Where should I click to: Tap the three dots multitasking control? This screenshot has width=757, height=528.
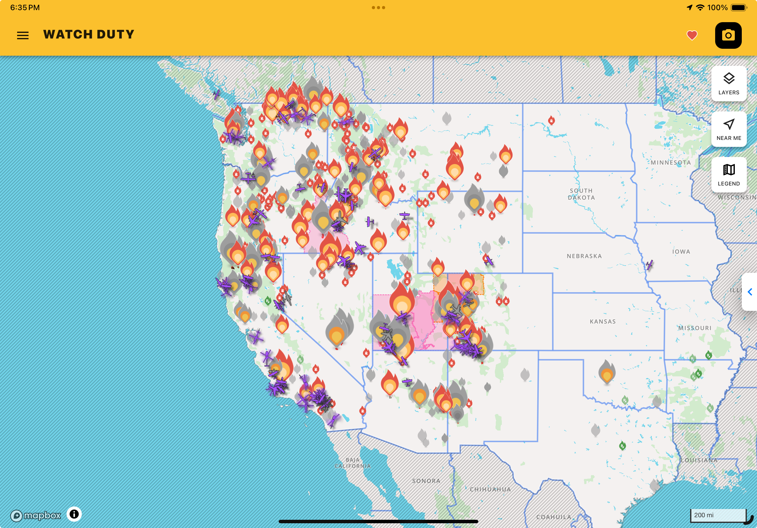378,8
